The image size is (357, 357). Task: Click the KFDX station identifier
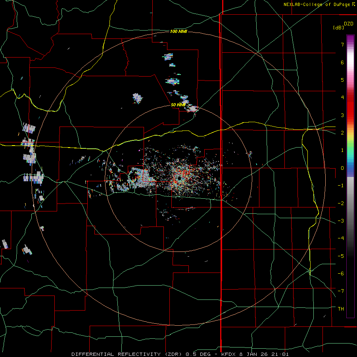(229, 354)
